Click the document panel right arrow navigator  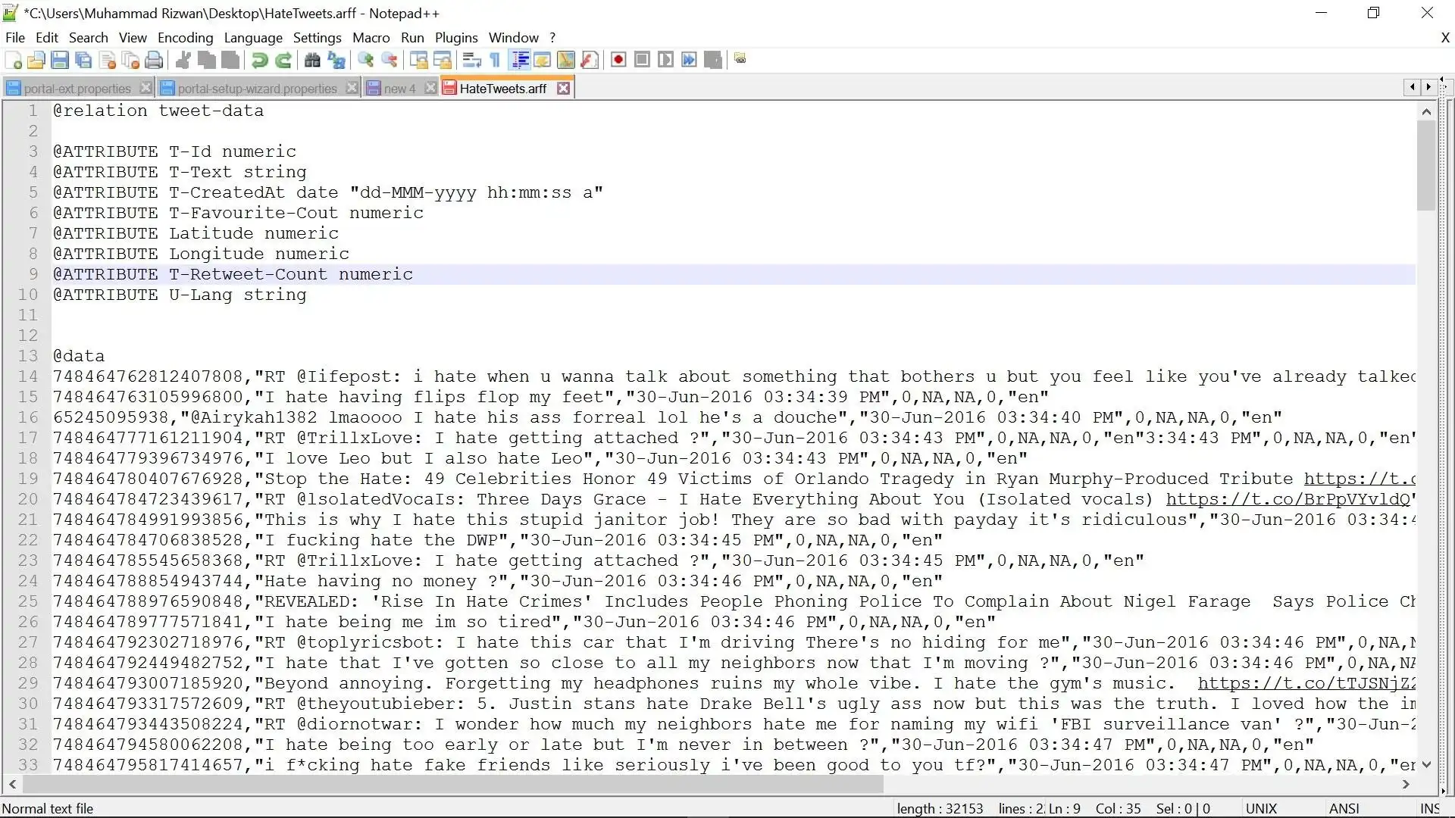(1428, 87)
